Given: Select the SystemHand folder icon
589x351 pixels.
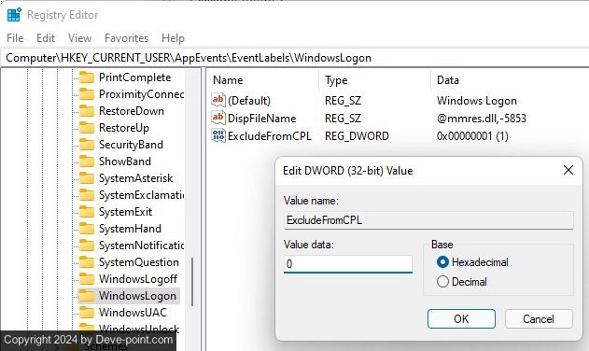Looking at the screenshot, I should [x=87, y=229].
